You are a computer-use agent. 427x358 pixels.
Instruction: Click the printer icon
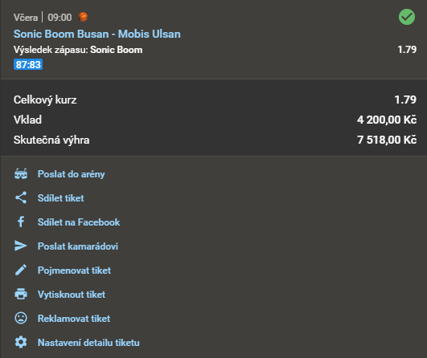coord(21,294)
